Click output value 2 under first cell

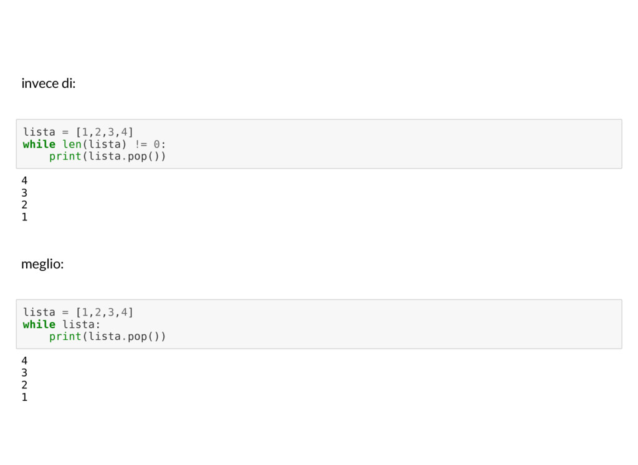coord(24,205)
